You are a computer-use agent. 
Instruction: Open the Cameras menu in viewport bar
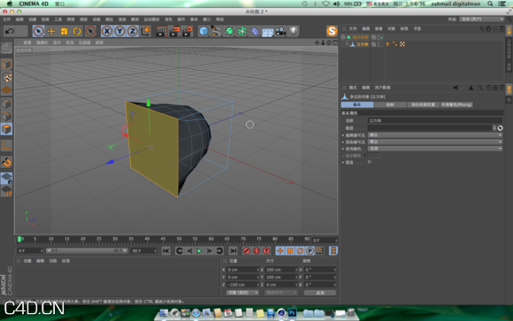[42, 42]
